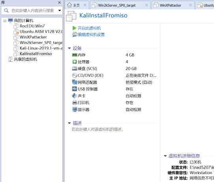The height and width of the screenshot is (182, 214).
Task: Click 编辑虚拟机设置 edit settings link
Action: (91, 34)
